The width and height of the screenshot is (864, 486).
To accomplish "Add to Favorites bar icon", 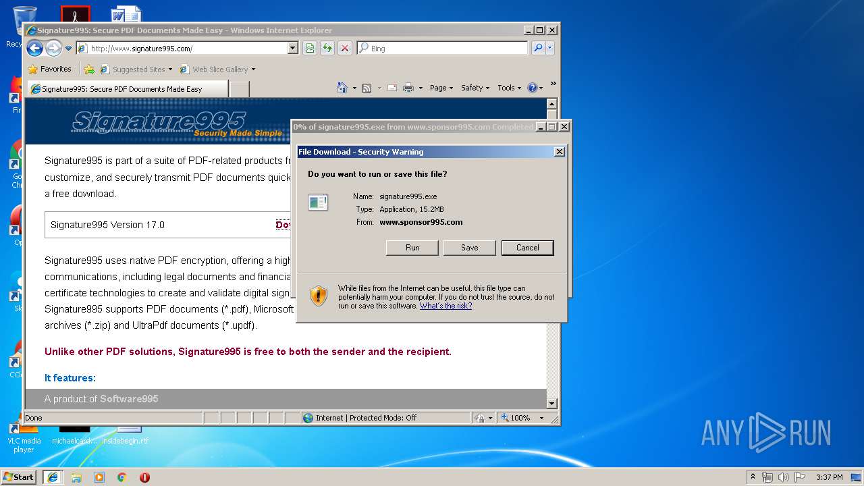I will pyautogui.click(x=89, y=69).
